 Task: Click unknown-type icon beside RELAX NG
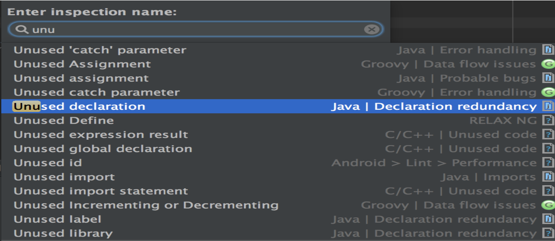click(x=548, y=121)
